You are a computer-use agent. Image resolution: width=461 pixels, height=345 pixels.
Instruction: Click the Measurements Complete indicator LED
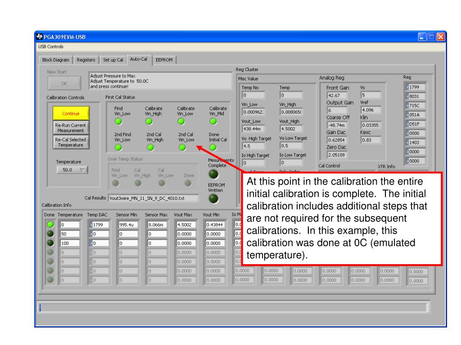coord(213,174)
